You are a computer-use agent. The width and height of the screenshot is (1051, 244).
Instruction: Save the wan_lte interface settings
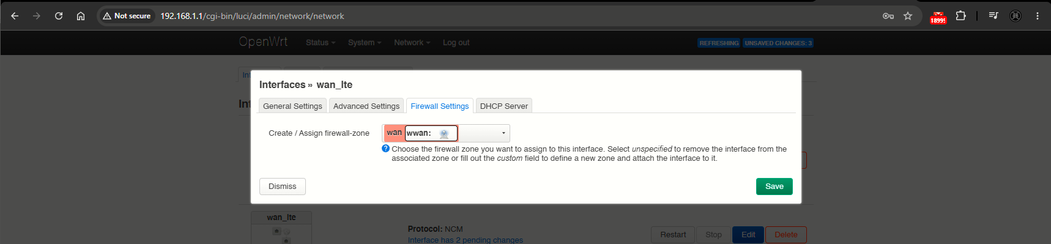coord(774,187)
